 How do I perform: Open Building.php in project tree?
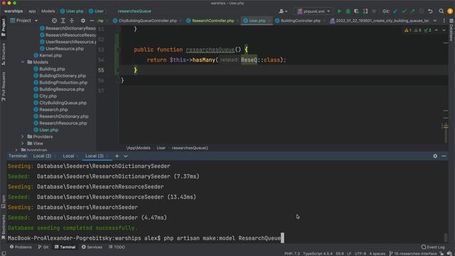tap(52, 69)
